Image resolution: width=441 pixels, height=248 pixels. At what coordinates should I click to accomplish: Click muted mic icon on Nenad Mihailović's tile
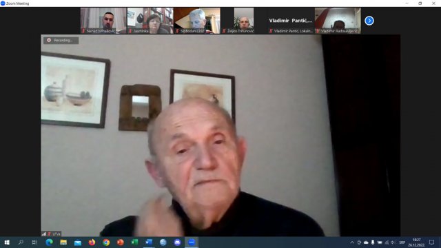[83, 31]
